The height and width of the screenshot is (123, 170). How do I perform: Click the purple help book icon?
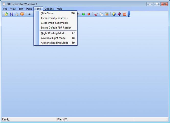[x=119, y=14]
